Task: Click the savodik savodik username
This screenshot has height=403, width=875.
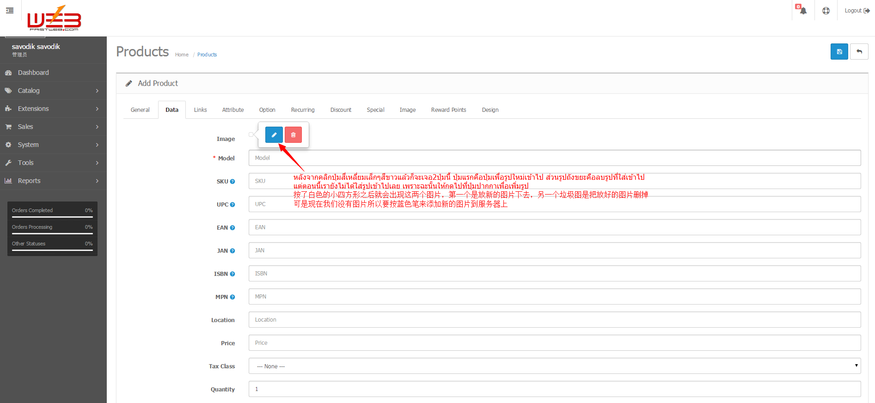Action: [36, 47]
